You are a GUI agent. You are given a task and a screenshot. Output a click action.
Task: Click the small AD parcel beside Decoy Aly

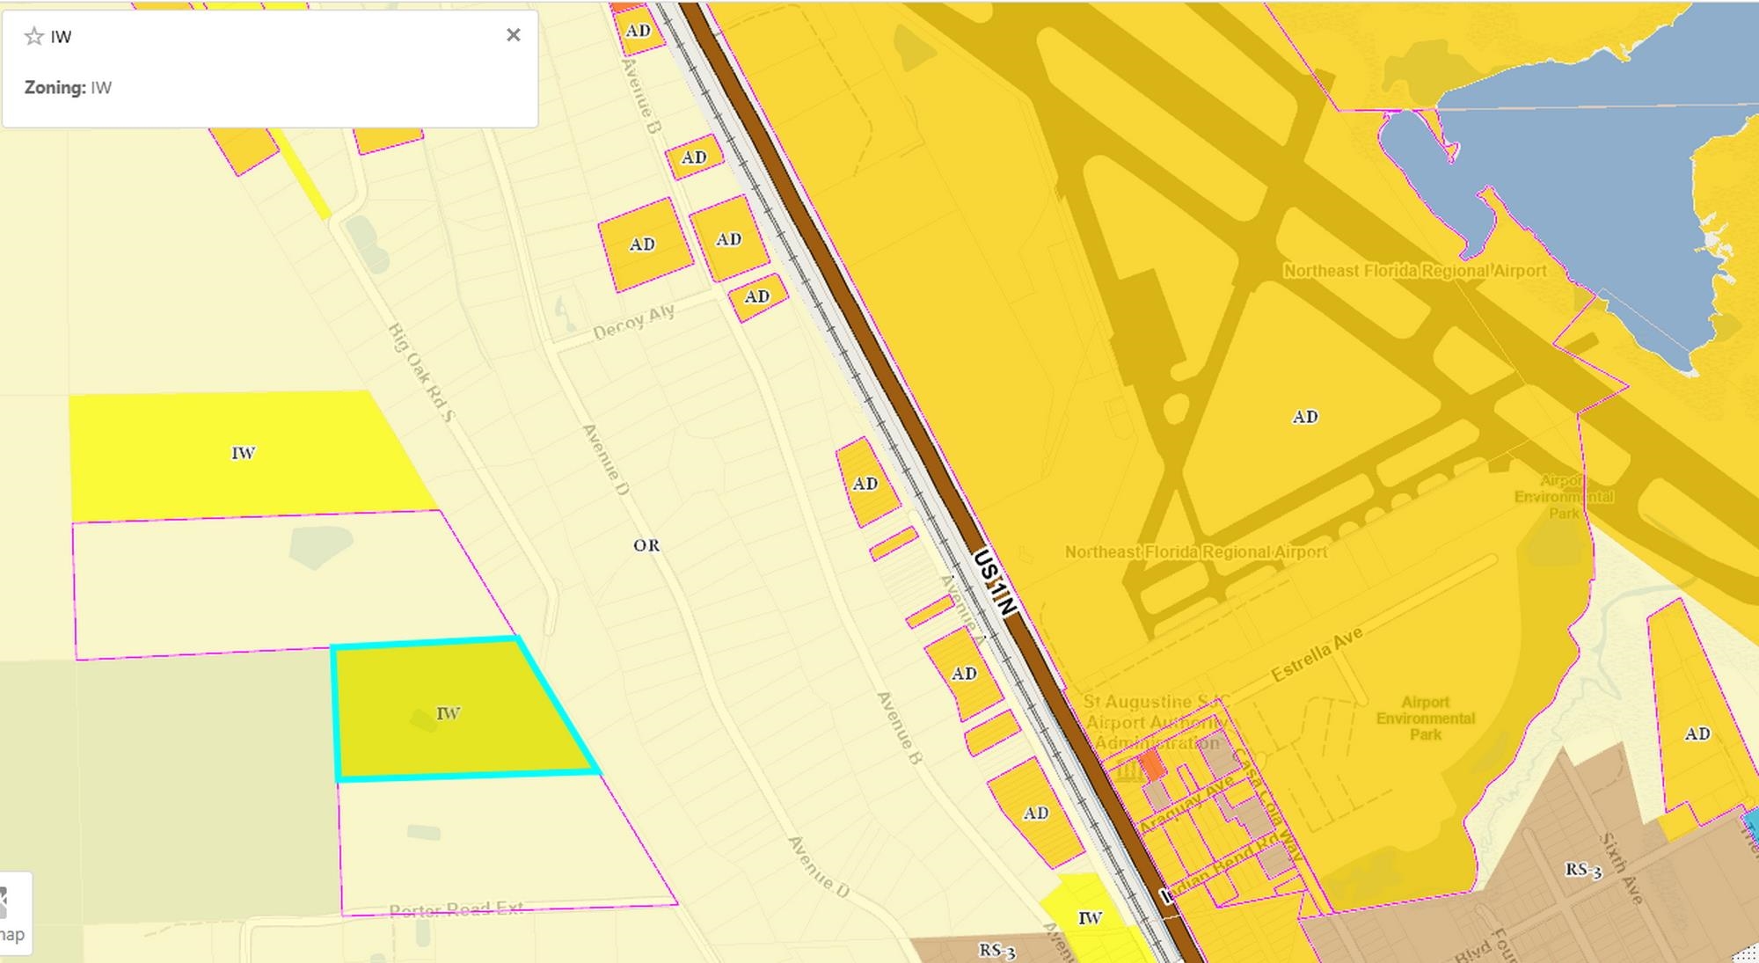pyautogui.click(x=757, y=296)
